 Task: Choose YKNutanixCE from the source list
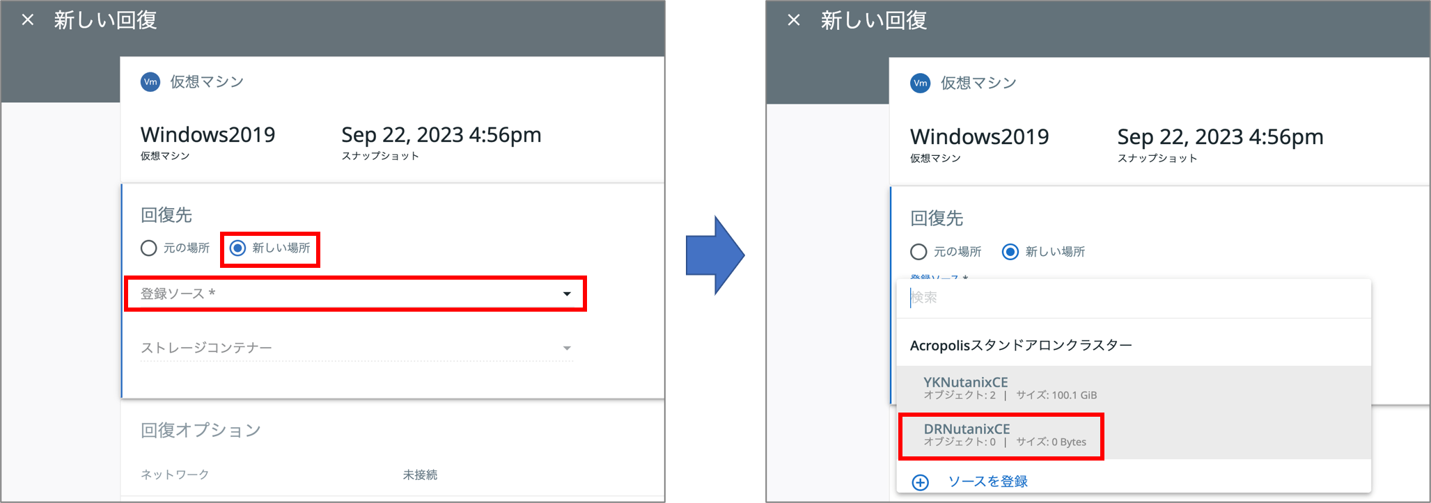pyautogui.click(x=1134, y=389)
